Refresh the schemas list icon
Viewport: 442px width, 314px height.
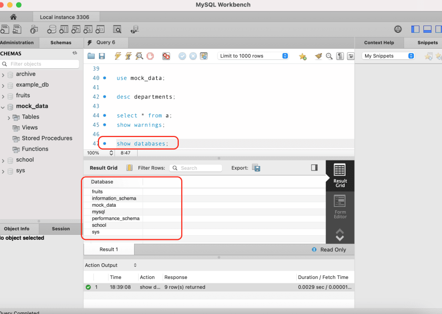click(75, 53)
